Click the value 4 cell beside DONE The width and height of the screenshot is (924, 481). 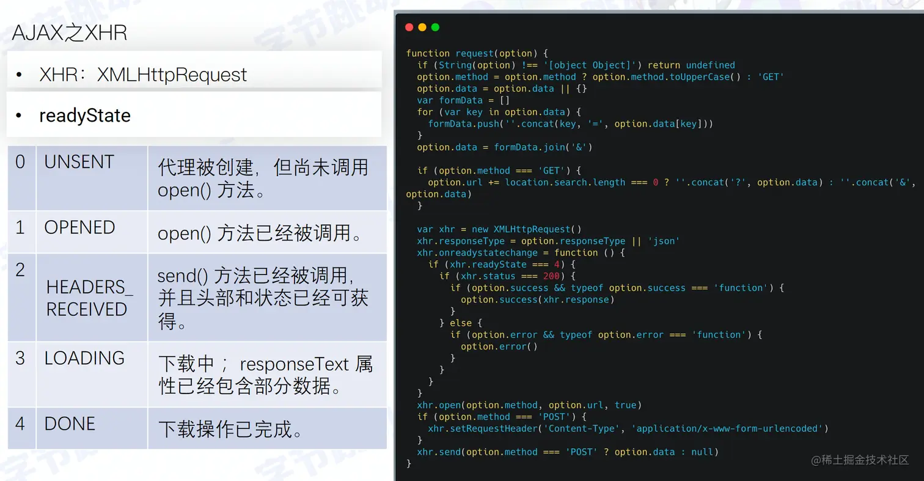[x=21, y=428]
